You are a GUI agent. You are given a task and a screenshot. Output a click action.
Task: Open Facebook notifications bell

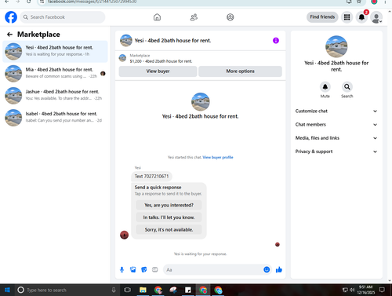[361, 17]
